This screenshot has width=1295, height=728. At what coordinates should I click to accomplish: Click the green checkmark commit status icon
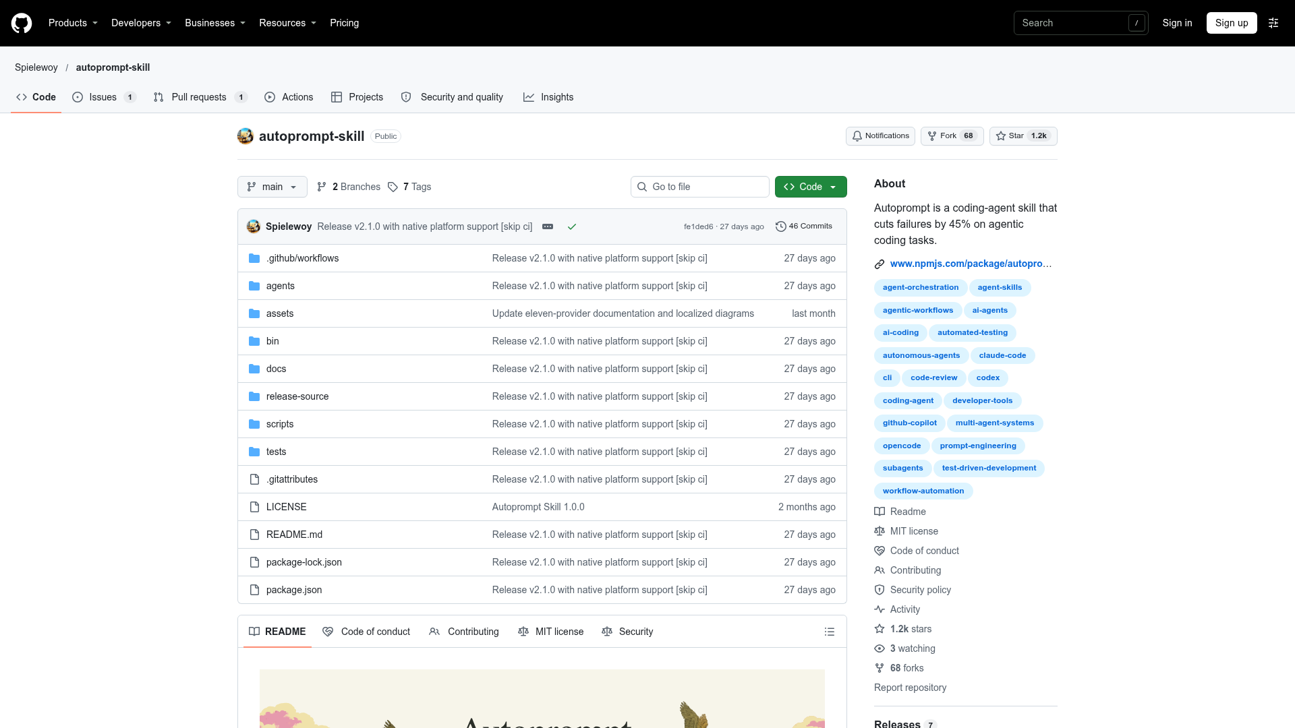572,226
